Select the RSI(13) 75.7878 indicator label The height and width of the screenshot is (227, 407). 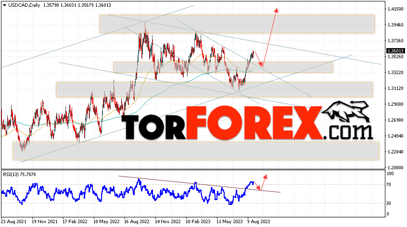19,174
